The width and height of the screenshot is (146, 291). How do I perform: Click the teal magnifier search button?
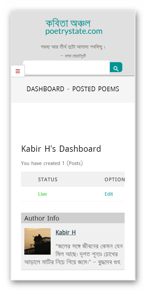pyautogui.click(x=116, y=67)
